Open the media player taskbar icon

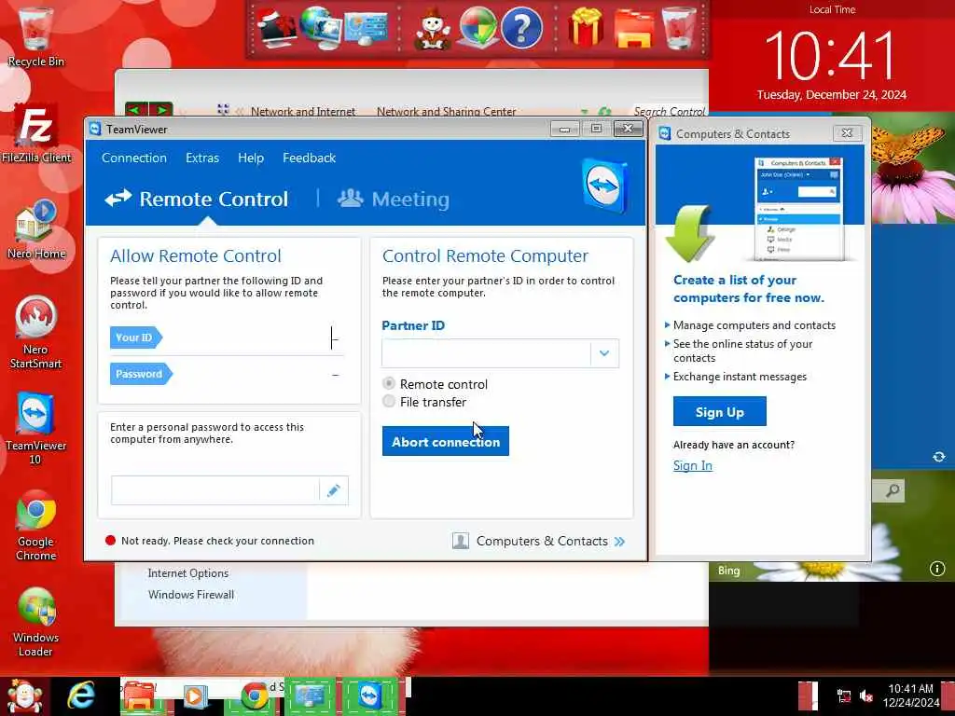195,696
